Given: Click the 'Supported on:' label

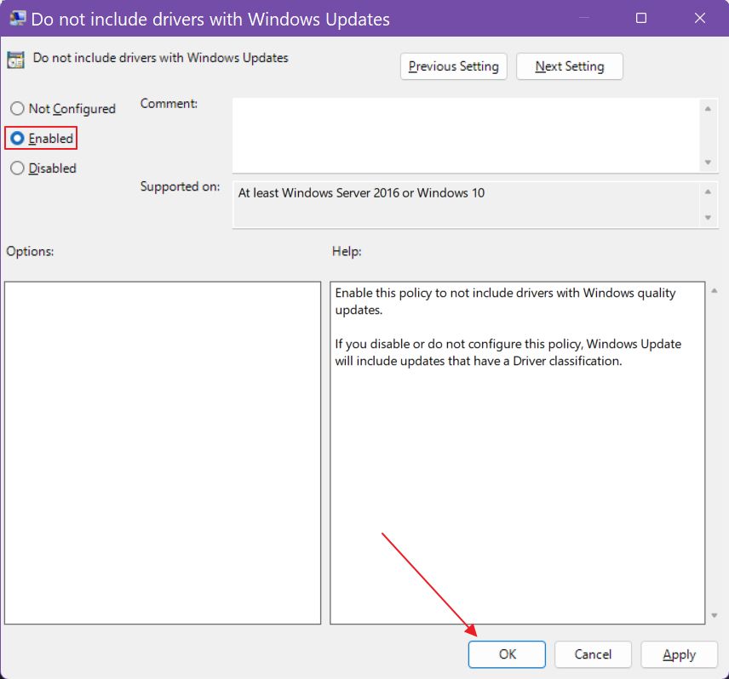Looking at the screenshot, I should pos(180,186).
